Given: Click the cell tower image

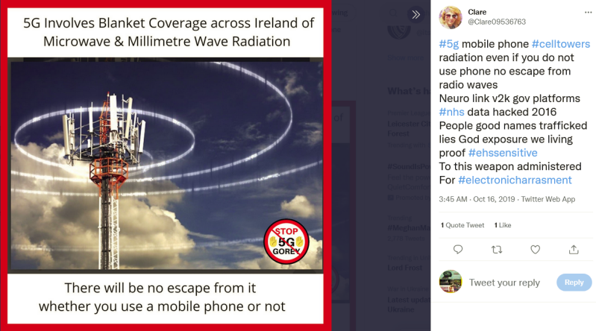Looking at the screenshot, I should pyautogui.click(x=166, y=165).
